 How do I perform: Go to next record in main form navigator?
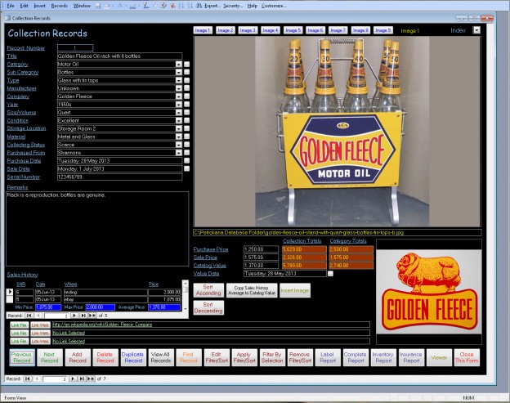click(x=73, y=379)
